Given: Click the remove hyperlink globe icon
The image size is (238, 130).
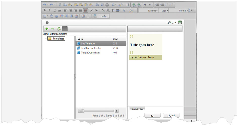Looking at the screenshot, I should 139,5.
